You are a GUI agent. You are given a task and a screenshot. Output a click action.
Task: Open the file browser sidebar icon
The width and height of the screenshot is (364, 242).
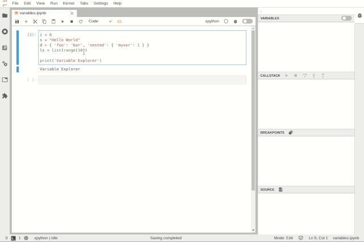pos(5,15)
